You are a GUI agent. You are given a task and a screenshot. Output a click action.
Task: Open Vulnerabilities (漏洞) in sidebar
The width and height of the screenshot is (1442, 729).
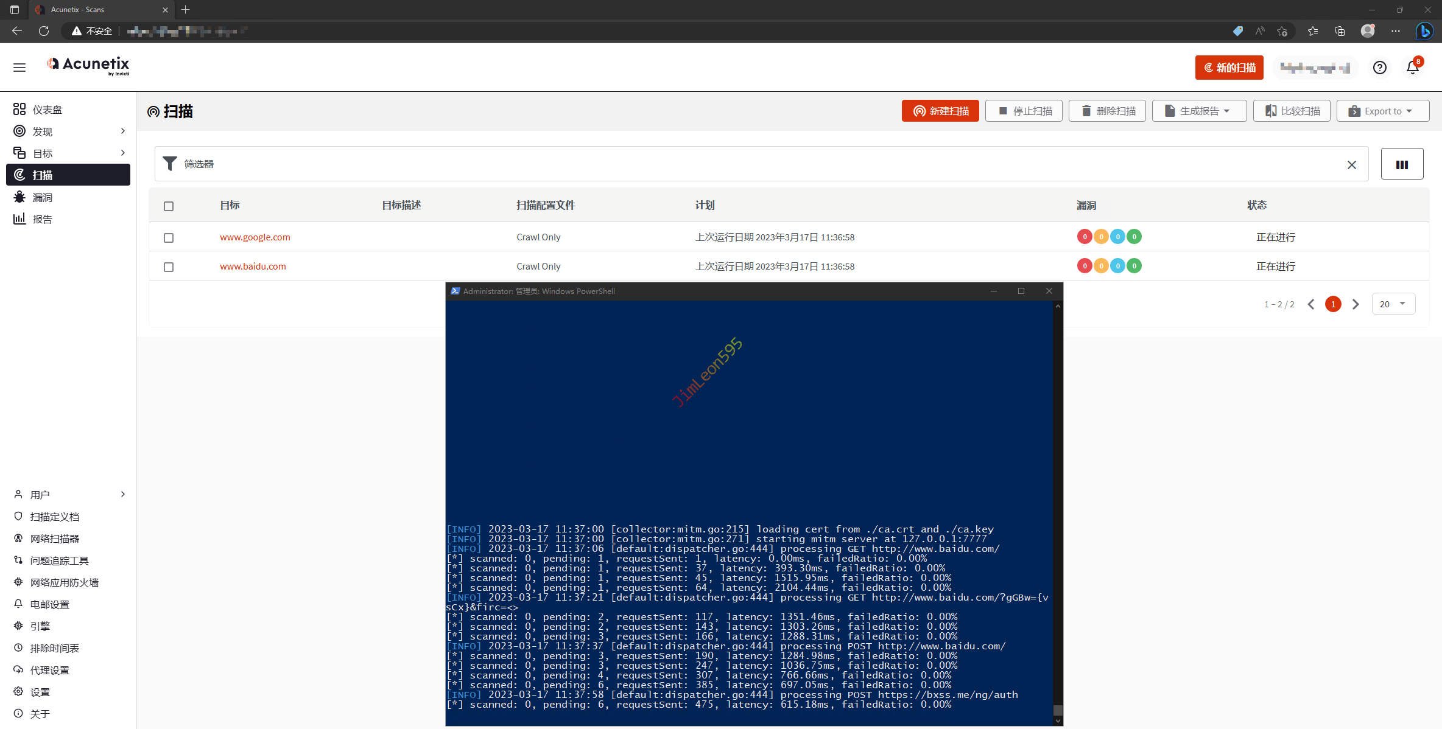click(x=42, y=197)
